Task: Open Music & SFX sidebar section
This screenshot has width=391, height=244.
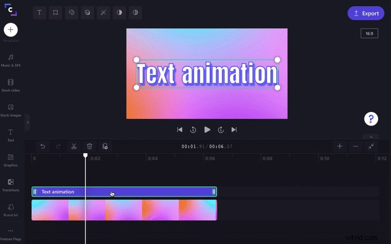Action: pyautogui.click(x=10, y=61)
